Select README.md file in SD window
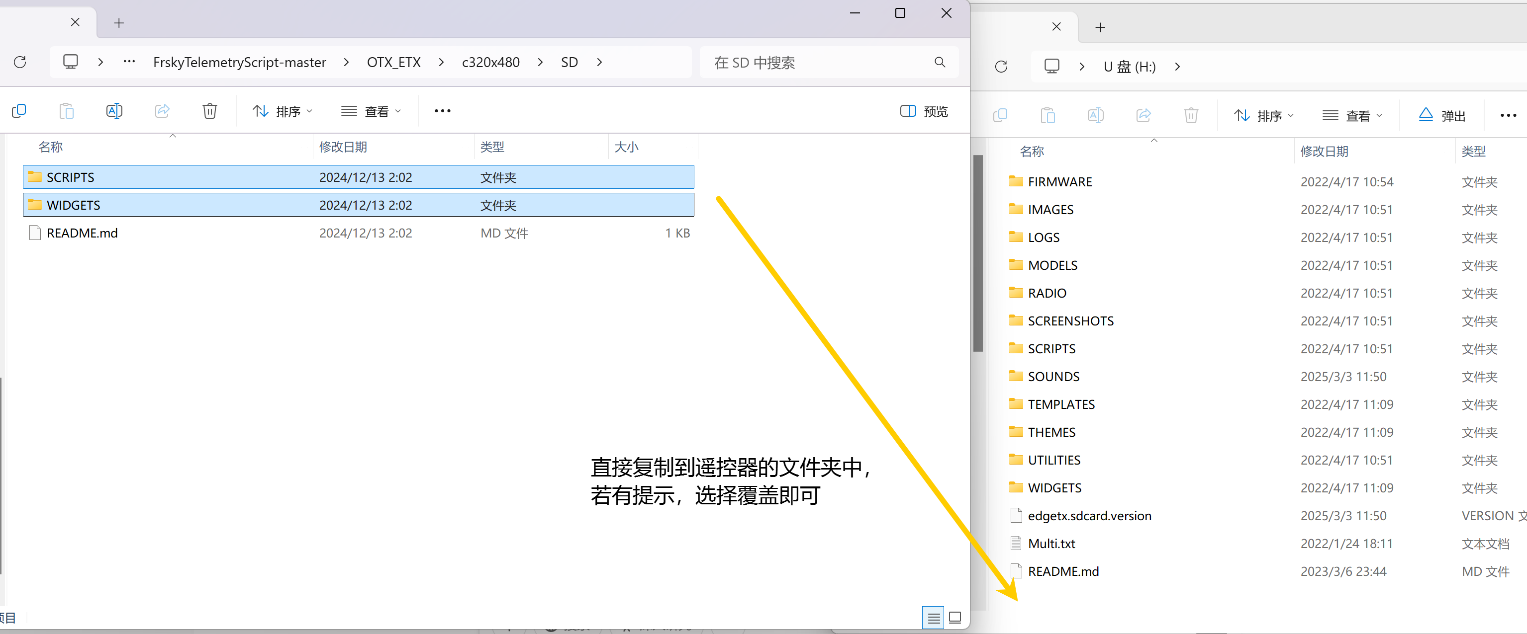The image size is (1527, 634). point(358,233)
